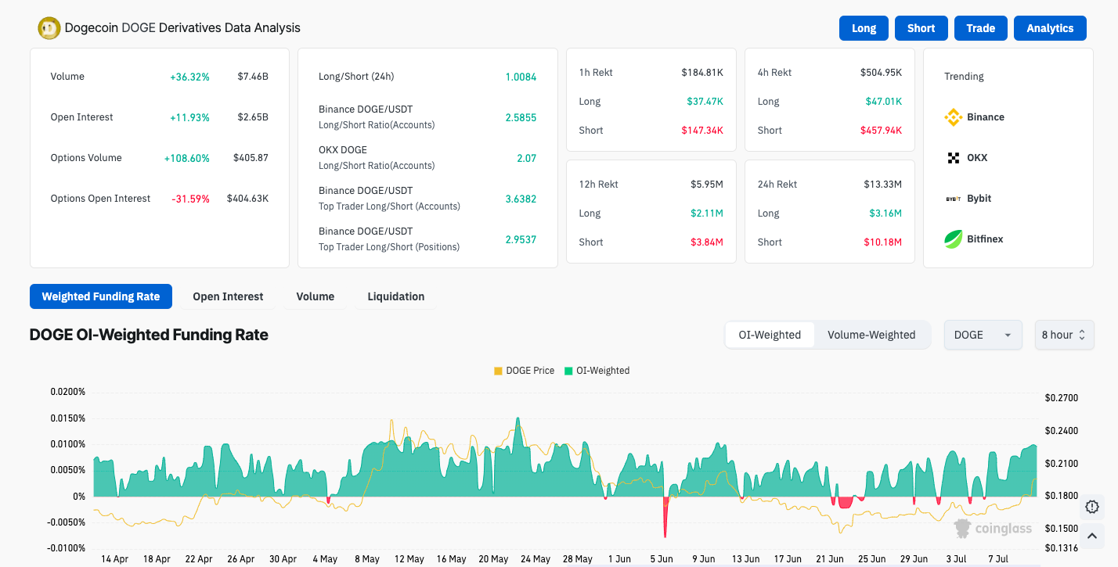The width and height of the screenshot is (1118, 567).
Task: Open the Liquidation tab
Action: click(x=395, y=296)
